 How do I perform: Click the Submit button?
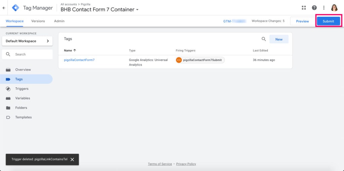329,21
